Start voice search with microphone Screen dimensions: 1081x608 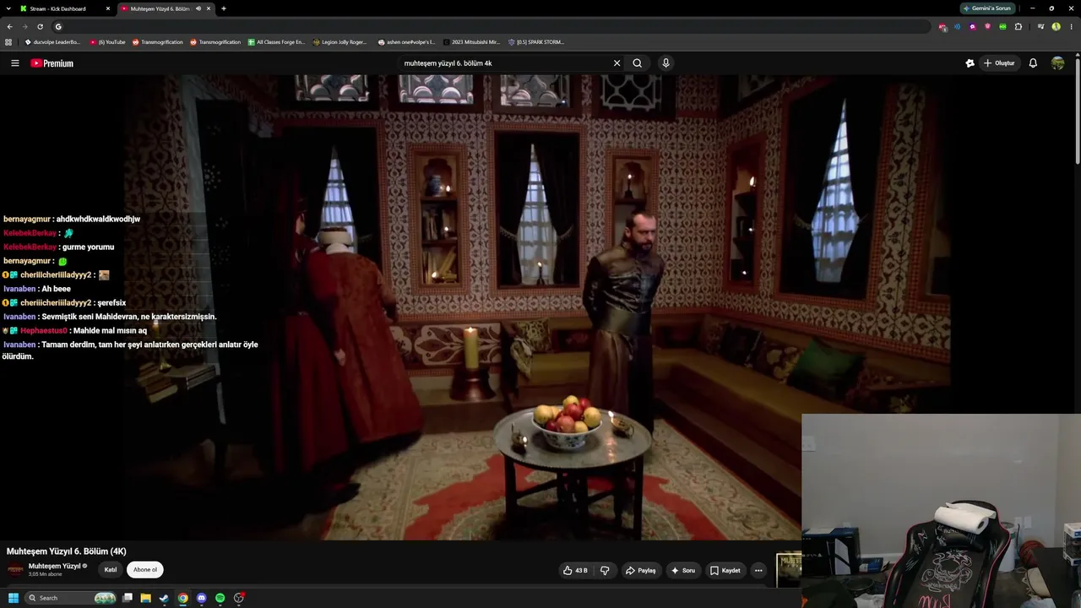click(x=665, y=63)
